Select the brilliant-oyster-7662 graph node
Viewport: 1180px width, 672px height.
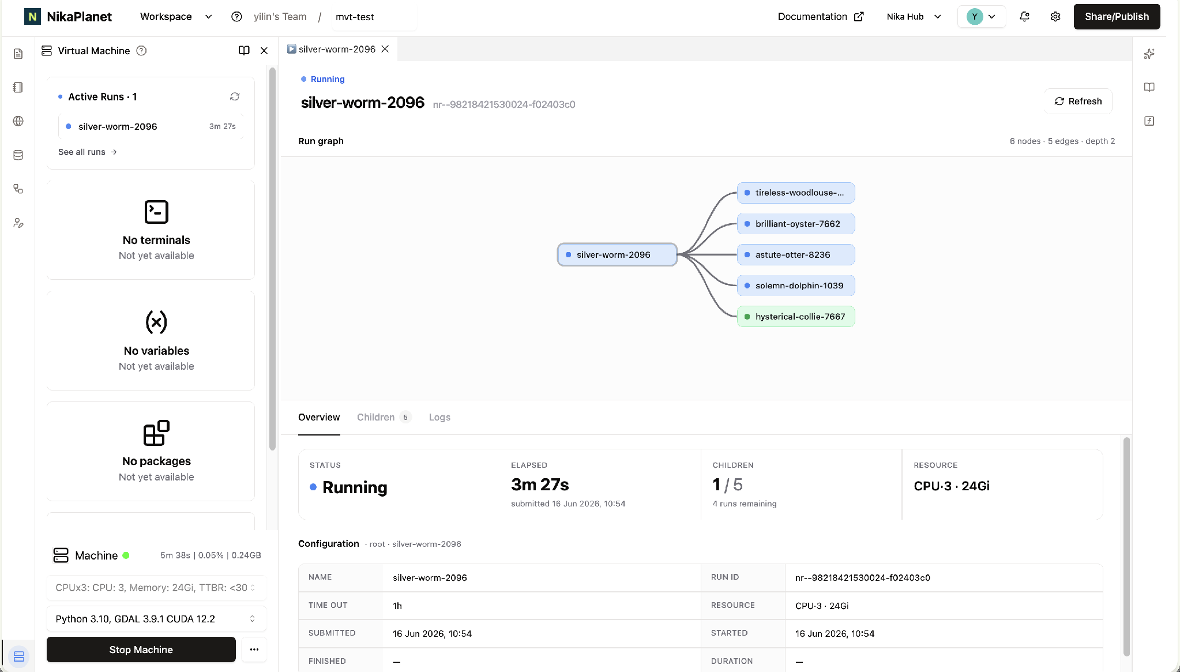[x=796, y=224]
